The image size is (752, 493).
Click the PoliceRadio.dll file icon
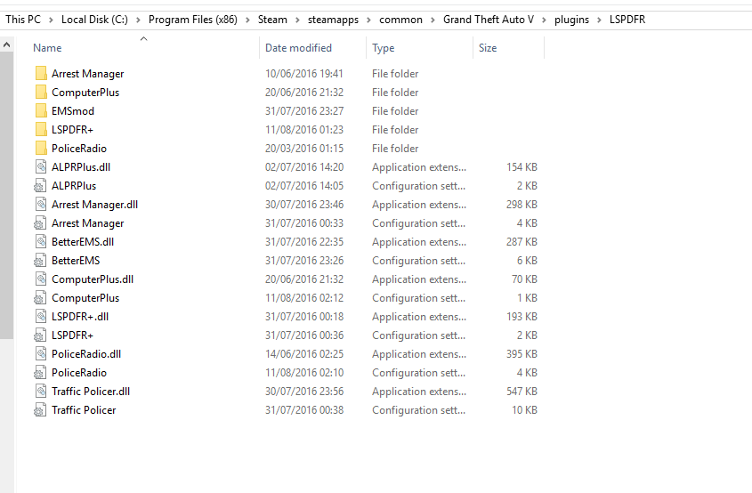[x=41, y=354]
